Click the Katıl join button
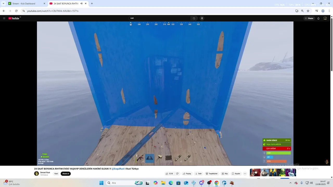The height and width of the screenshot is (187, 333). pos(56,173)
